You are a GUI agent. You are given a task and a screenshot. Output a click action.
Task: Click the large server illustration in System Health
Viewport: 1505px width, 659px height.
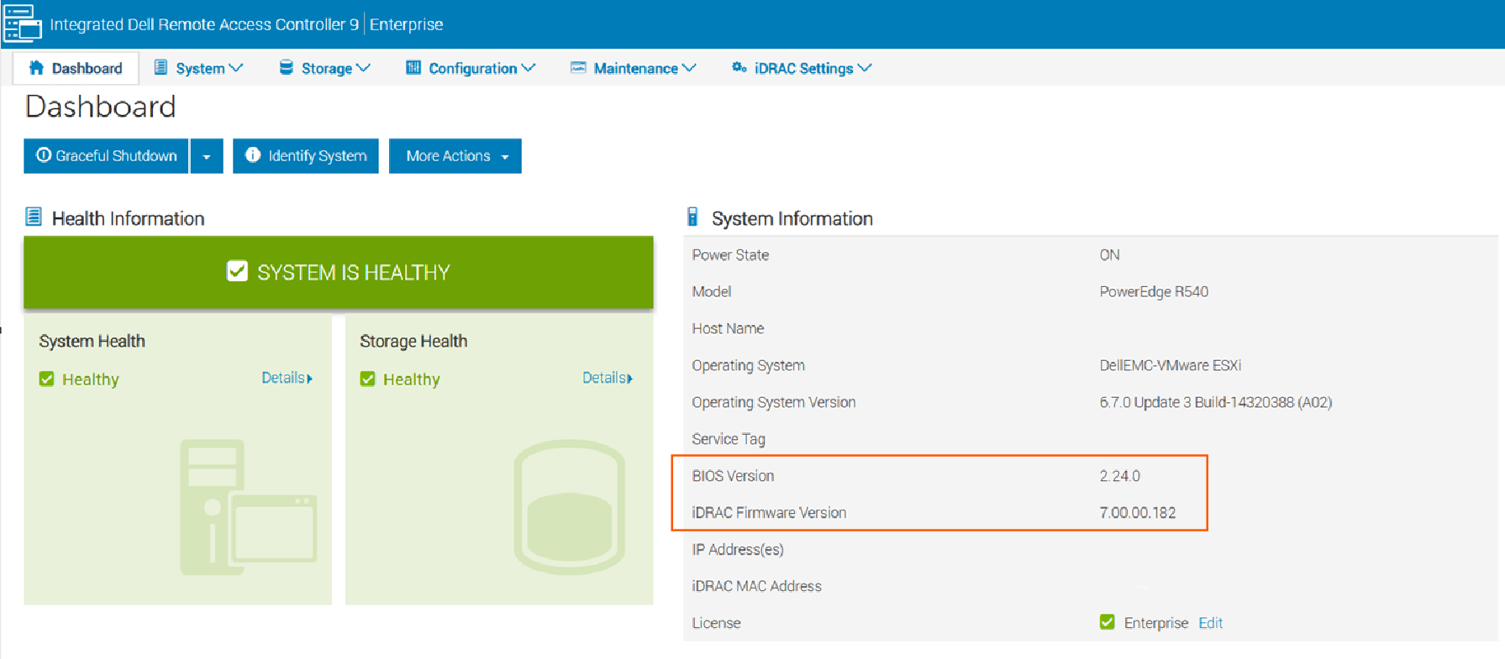pos(248,507)
